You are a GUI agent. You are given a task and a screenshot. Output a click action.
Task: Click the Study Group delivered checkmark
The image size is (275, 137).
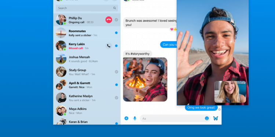tap(117, 72)
